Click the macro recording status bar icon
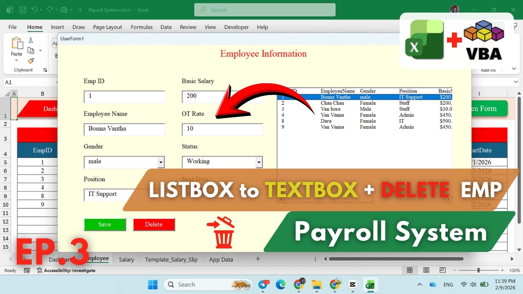 coord(27,270)
